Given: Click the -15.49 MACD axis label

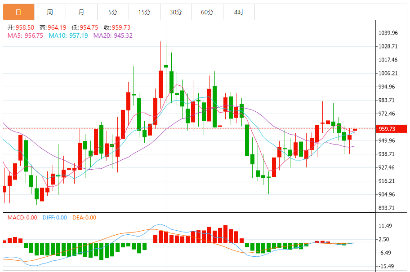Looking at the screenshot, I should click(386, 266).
